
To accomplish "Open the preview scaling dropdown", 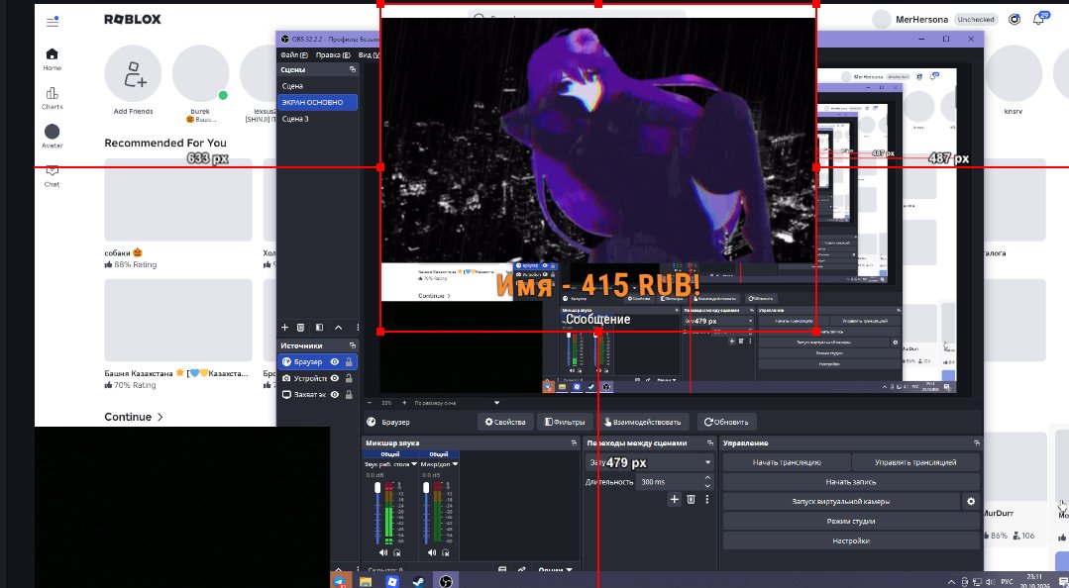I will click(x=457, y=403).
